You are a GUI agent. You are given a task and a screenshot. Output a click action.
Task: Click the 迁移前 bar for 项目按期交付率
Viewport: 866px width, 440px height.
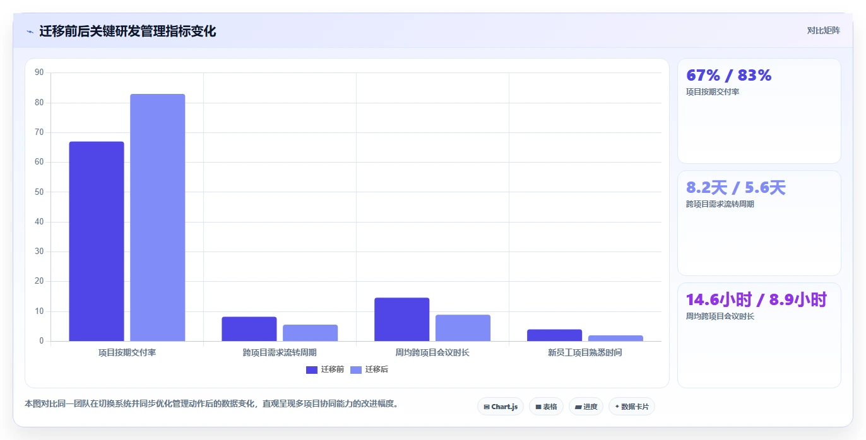click(97, 241)
